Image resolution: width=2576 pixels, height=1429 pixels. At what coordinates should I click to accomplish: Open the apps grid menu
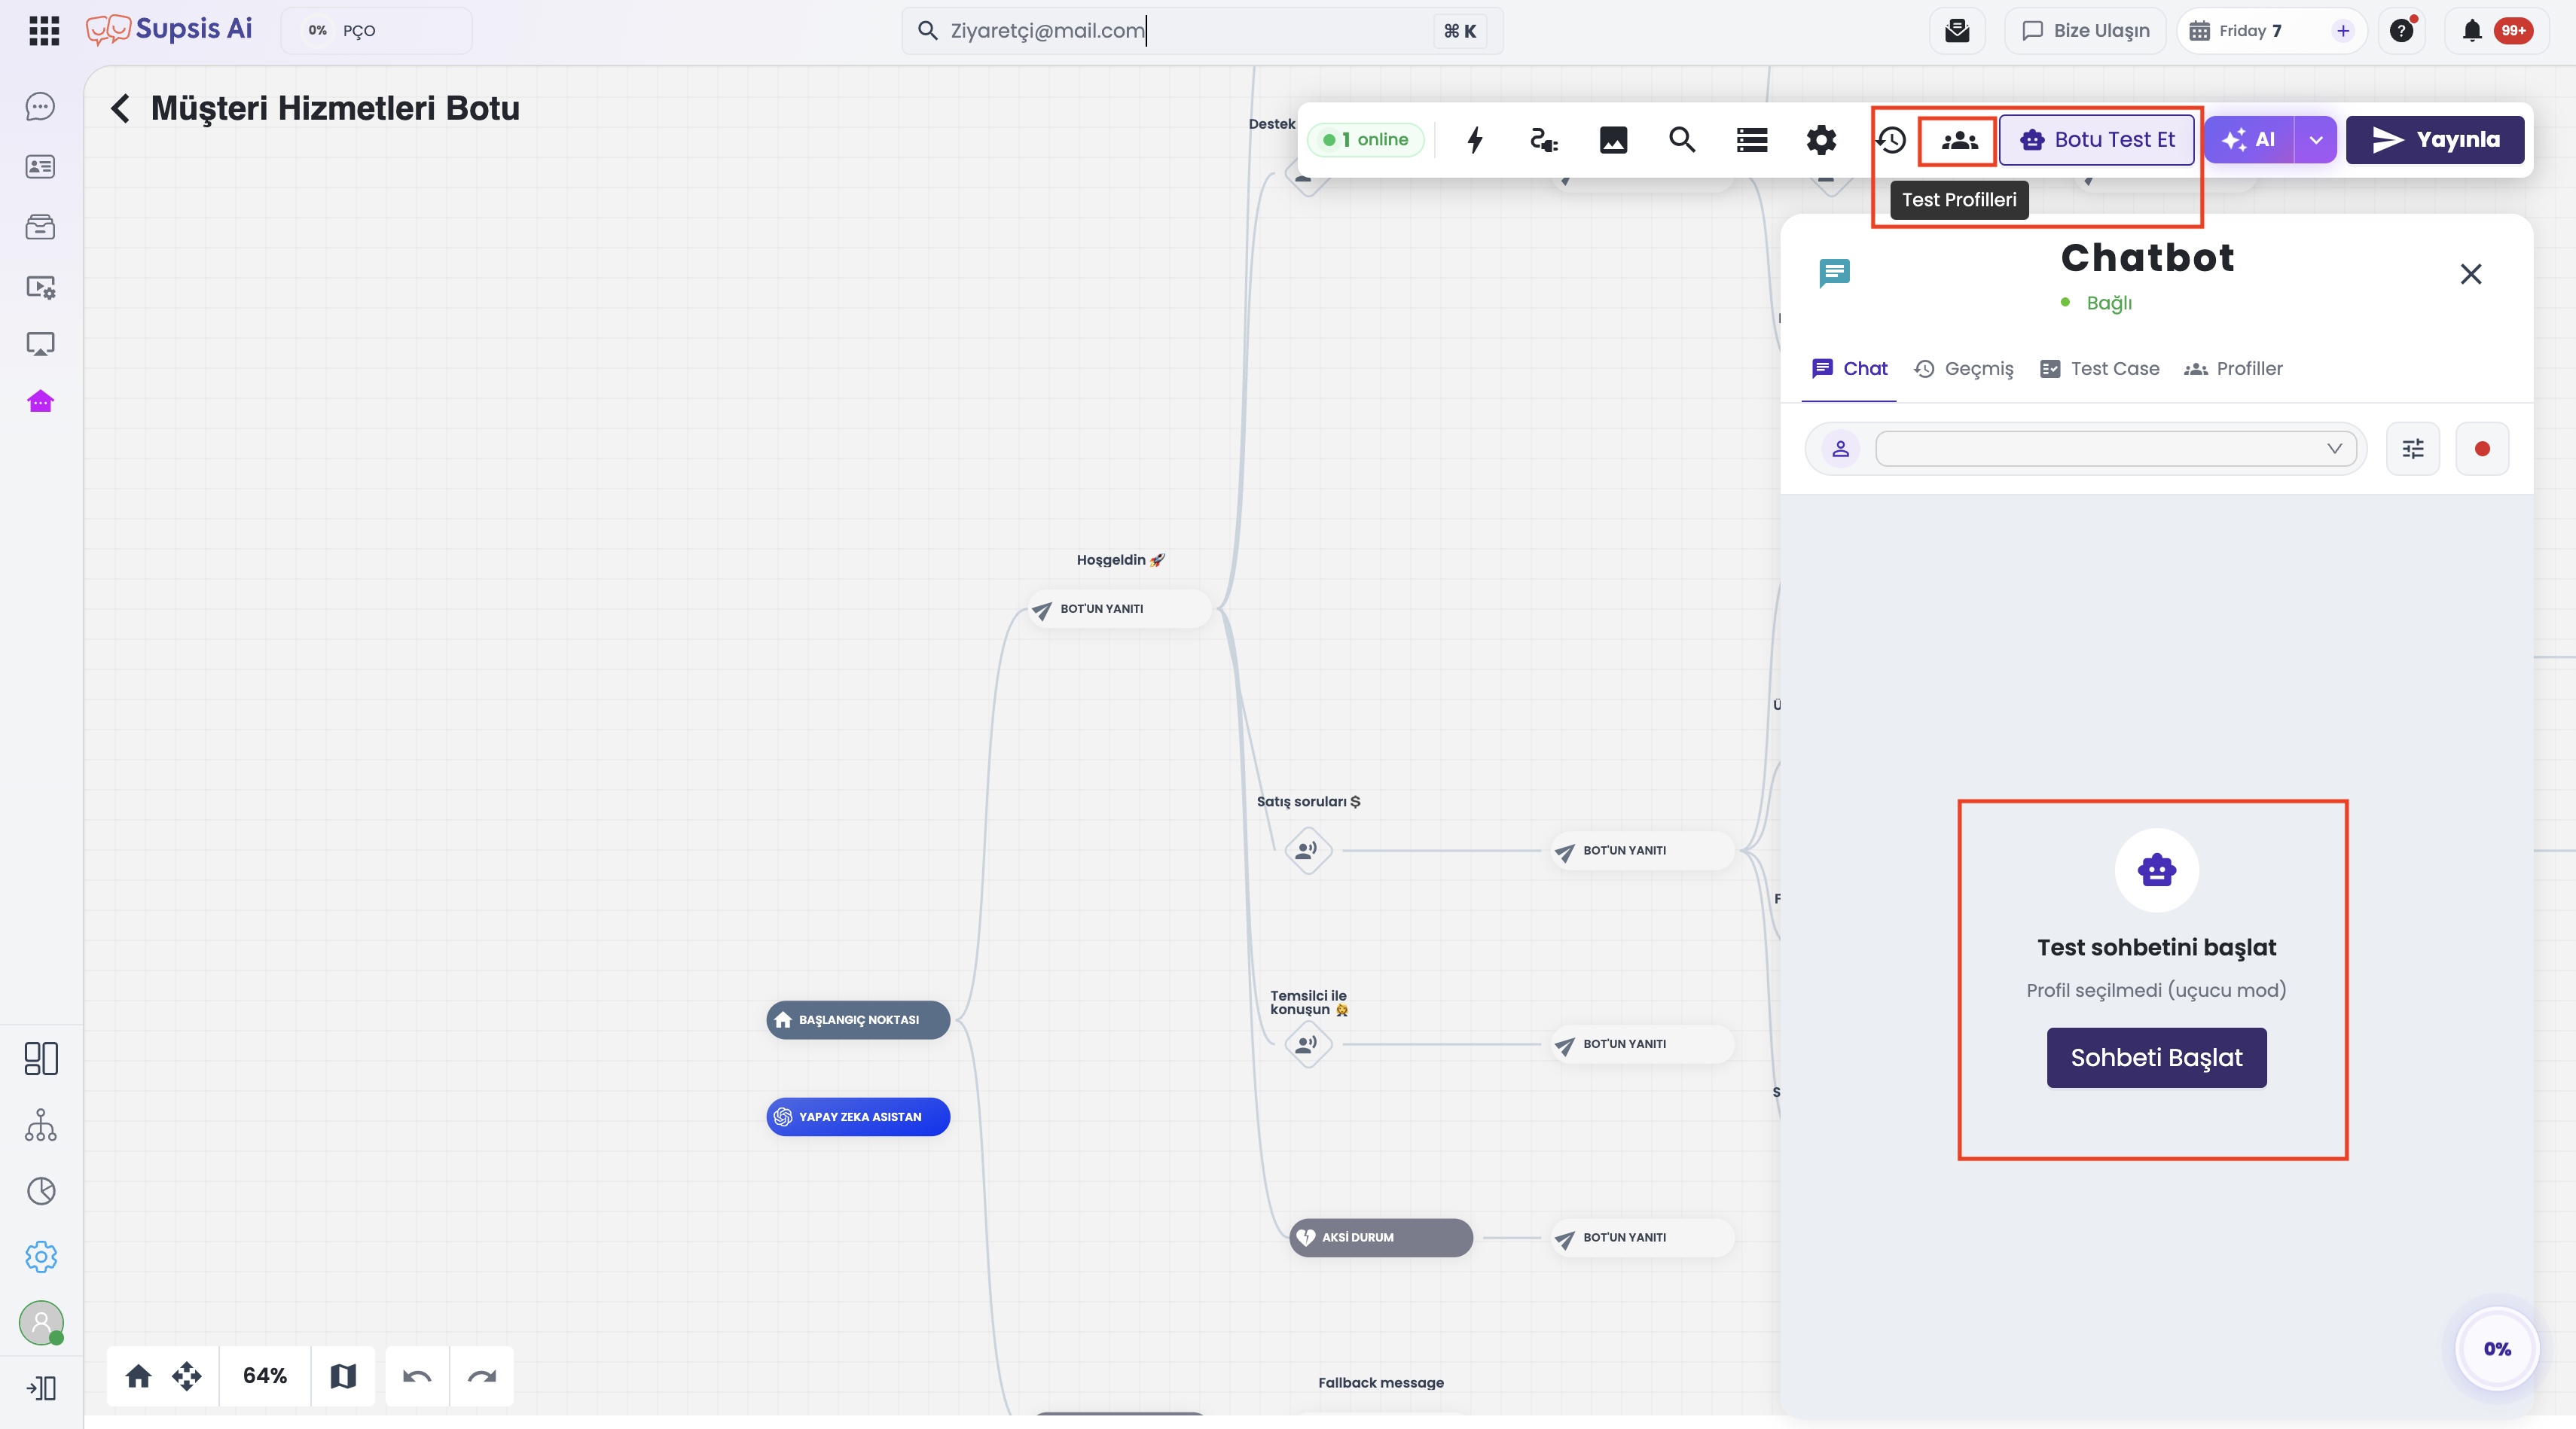tap(44, 31)
